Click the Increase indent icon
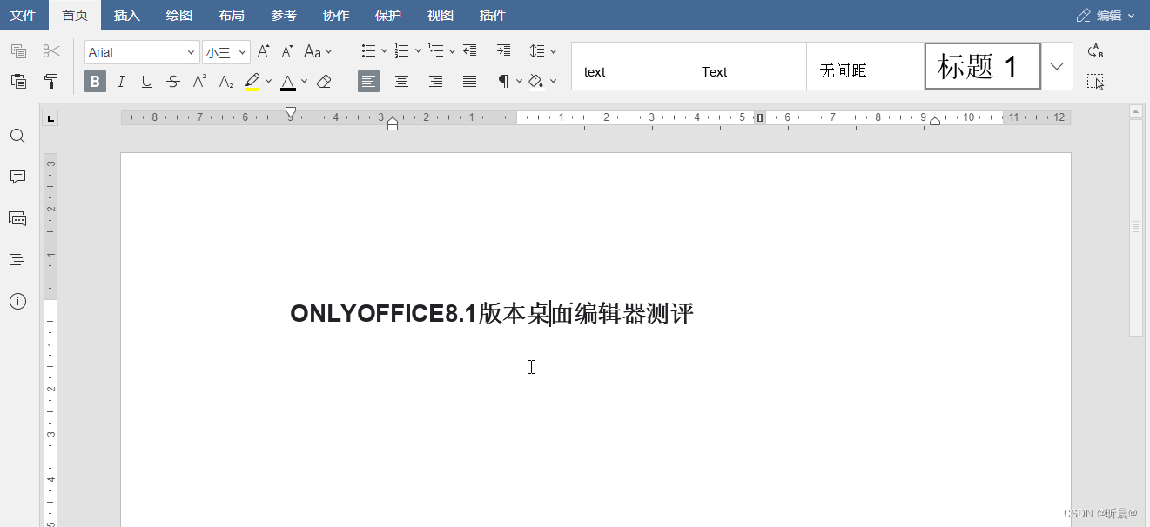Viewport: 1150px width, 527px height. 503,51
